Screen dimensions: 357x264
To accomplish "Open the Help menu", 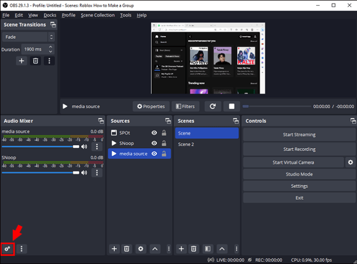I will (142, 15).
